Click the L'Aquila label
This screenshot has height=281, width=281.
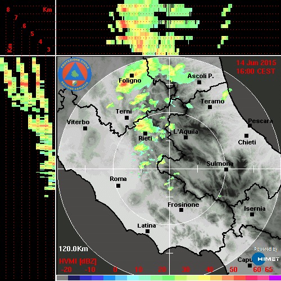click(185, 132)
